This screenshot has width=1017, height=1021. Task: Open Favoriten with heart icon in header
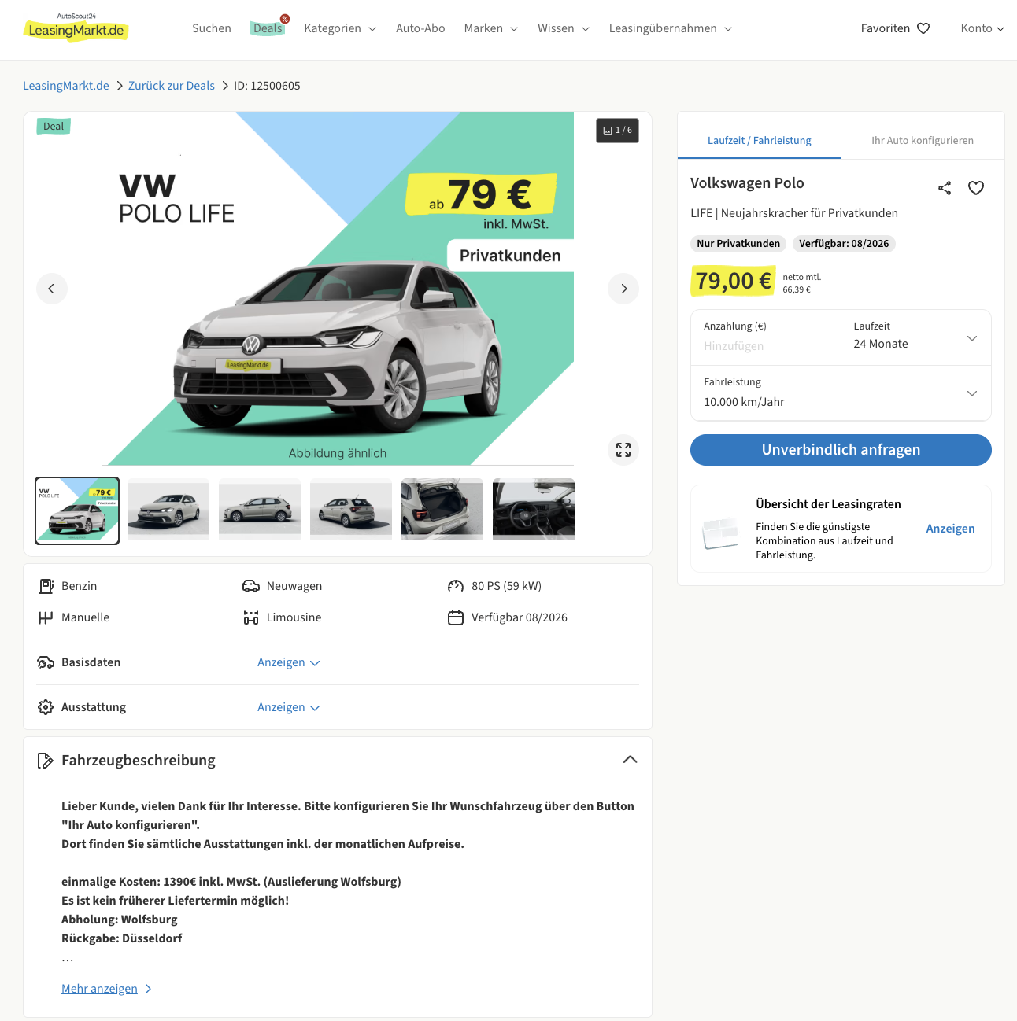896,28
